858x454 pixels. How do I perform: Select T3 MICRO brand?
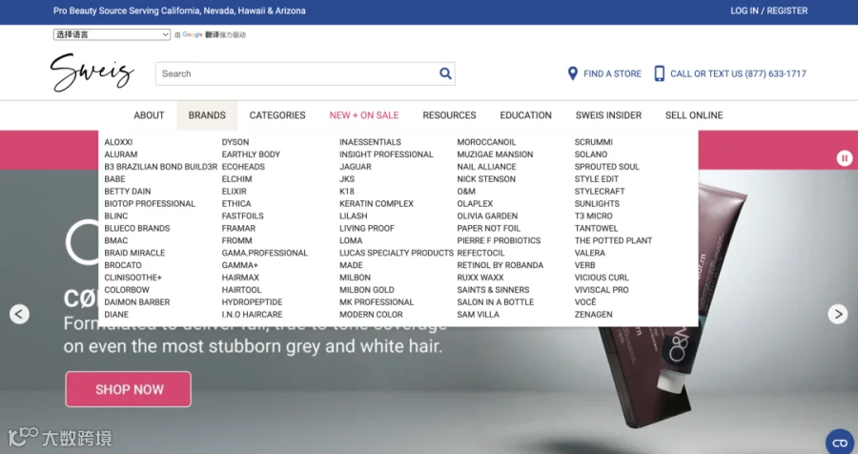[x=594, y=216]
